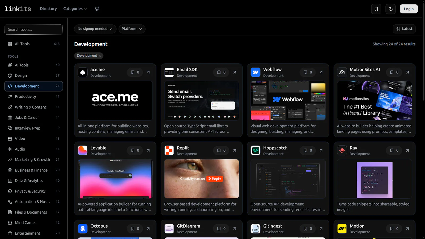
Task: Open Ray external link arrow
Action: coord(407,150)
